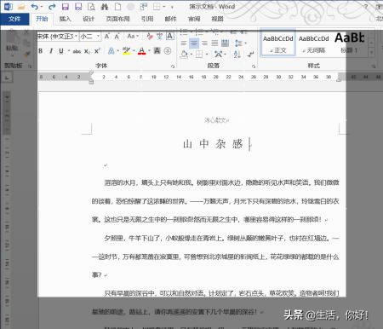Apply the 无间隔 No Spacing style
Image resolution: width=383 pixels, height=329 pixels.
pyautogui.click(x=313, y=43)
